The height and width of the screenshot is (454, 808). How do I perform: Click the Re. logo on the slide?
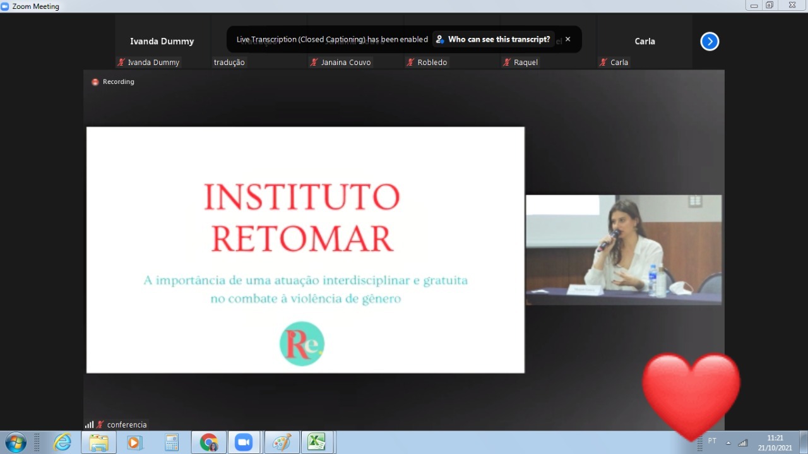[302, 344]
